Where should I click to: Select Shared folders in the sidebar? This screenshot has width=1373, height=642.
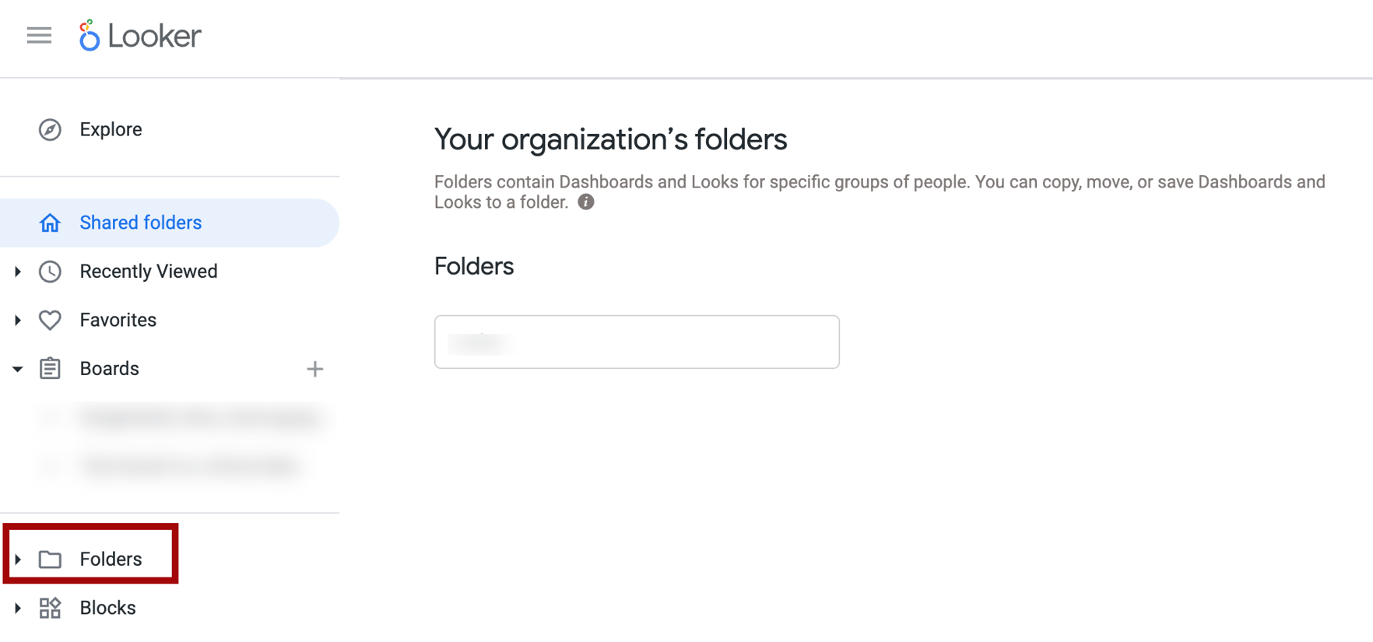click(140, 223)
